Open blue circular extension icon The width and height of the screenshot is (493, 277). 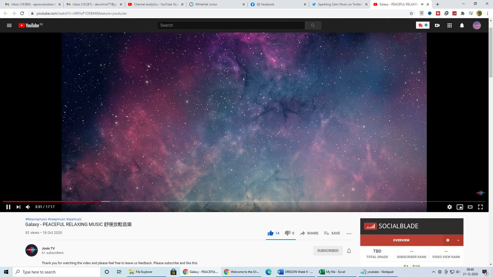coord(430,13)
